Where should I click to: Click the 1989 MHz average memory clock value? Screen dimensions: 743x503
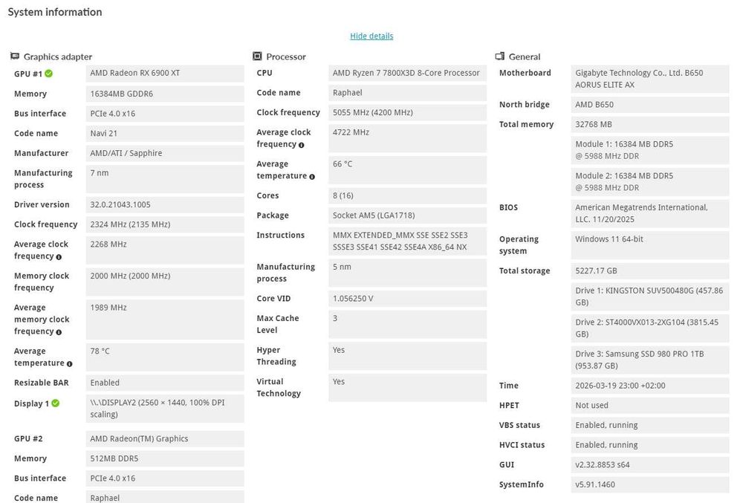[165, 319]
